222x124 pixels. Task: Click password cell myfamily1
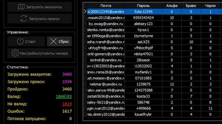pyautogui.click(x=143, y=72)
